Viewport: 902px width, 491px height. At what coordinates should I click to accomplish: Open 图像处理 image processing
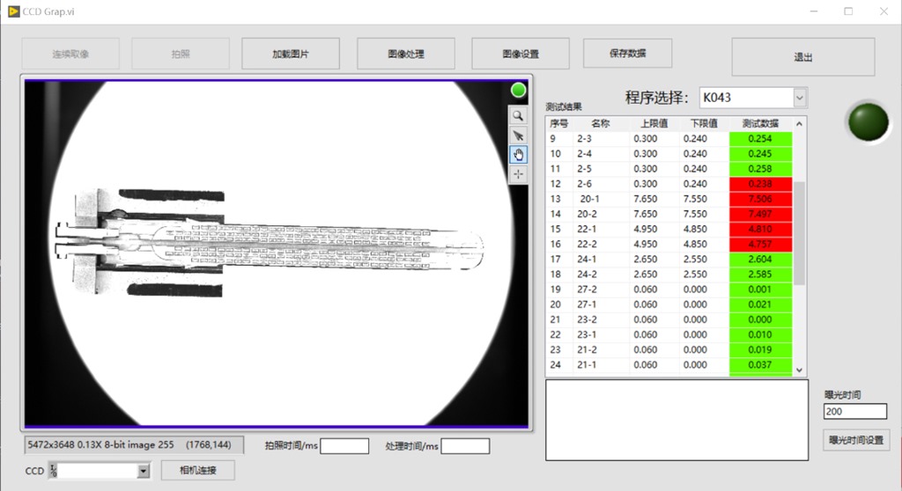[x=406, y=54]
